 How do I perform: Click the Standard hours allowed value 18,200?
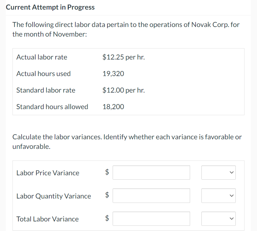(113, 107)
